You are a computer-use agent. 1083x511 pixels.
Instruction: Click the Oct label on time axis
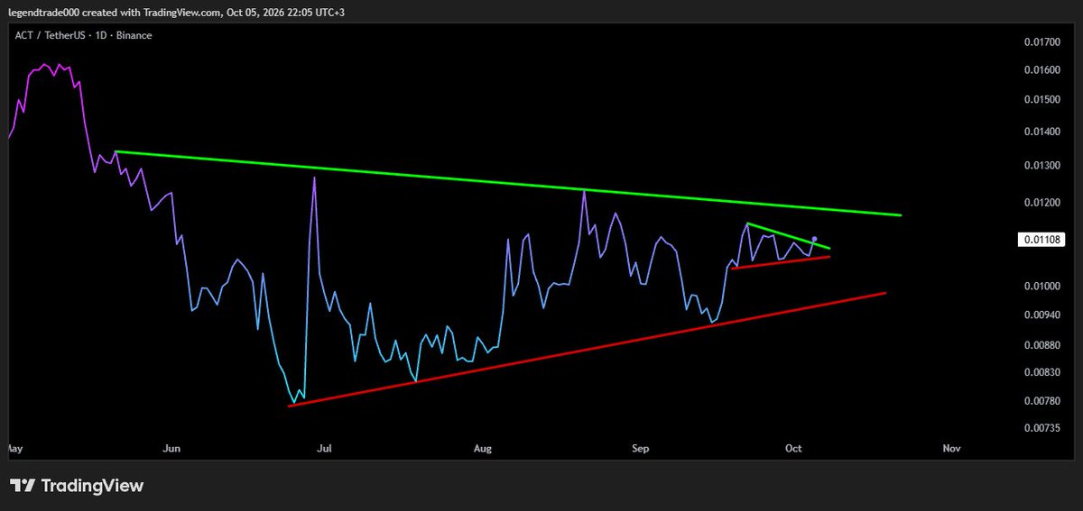tap(794, 448)
